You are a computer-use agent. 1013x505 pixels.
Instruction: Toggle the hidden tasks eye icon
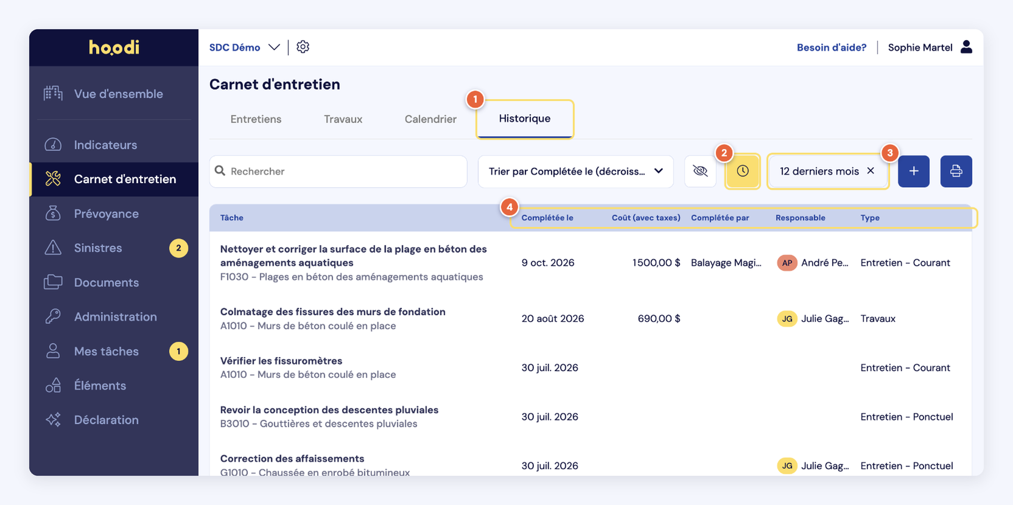(x=700, y=171)
